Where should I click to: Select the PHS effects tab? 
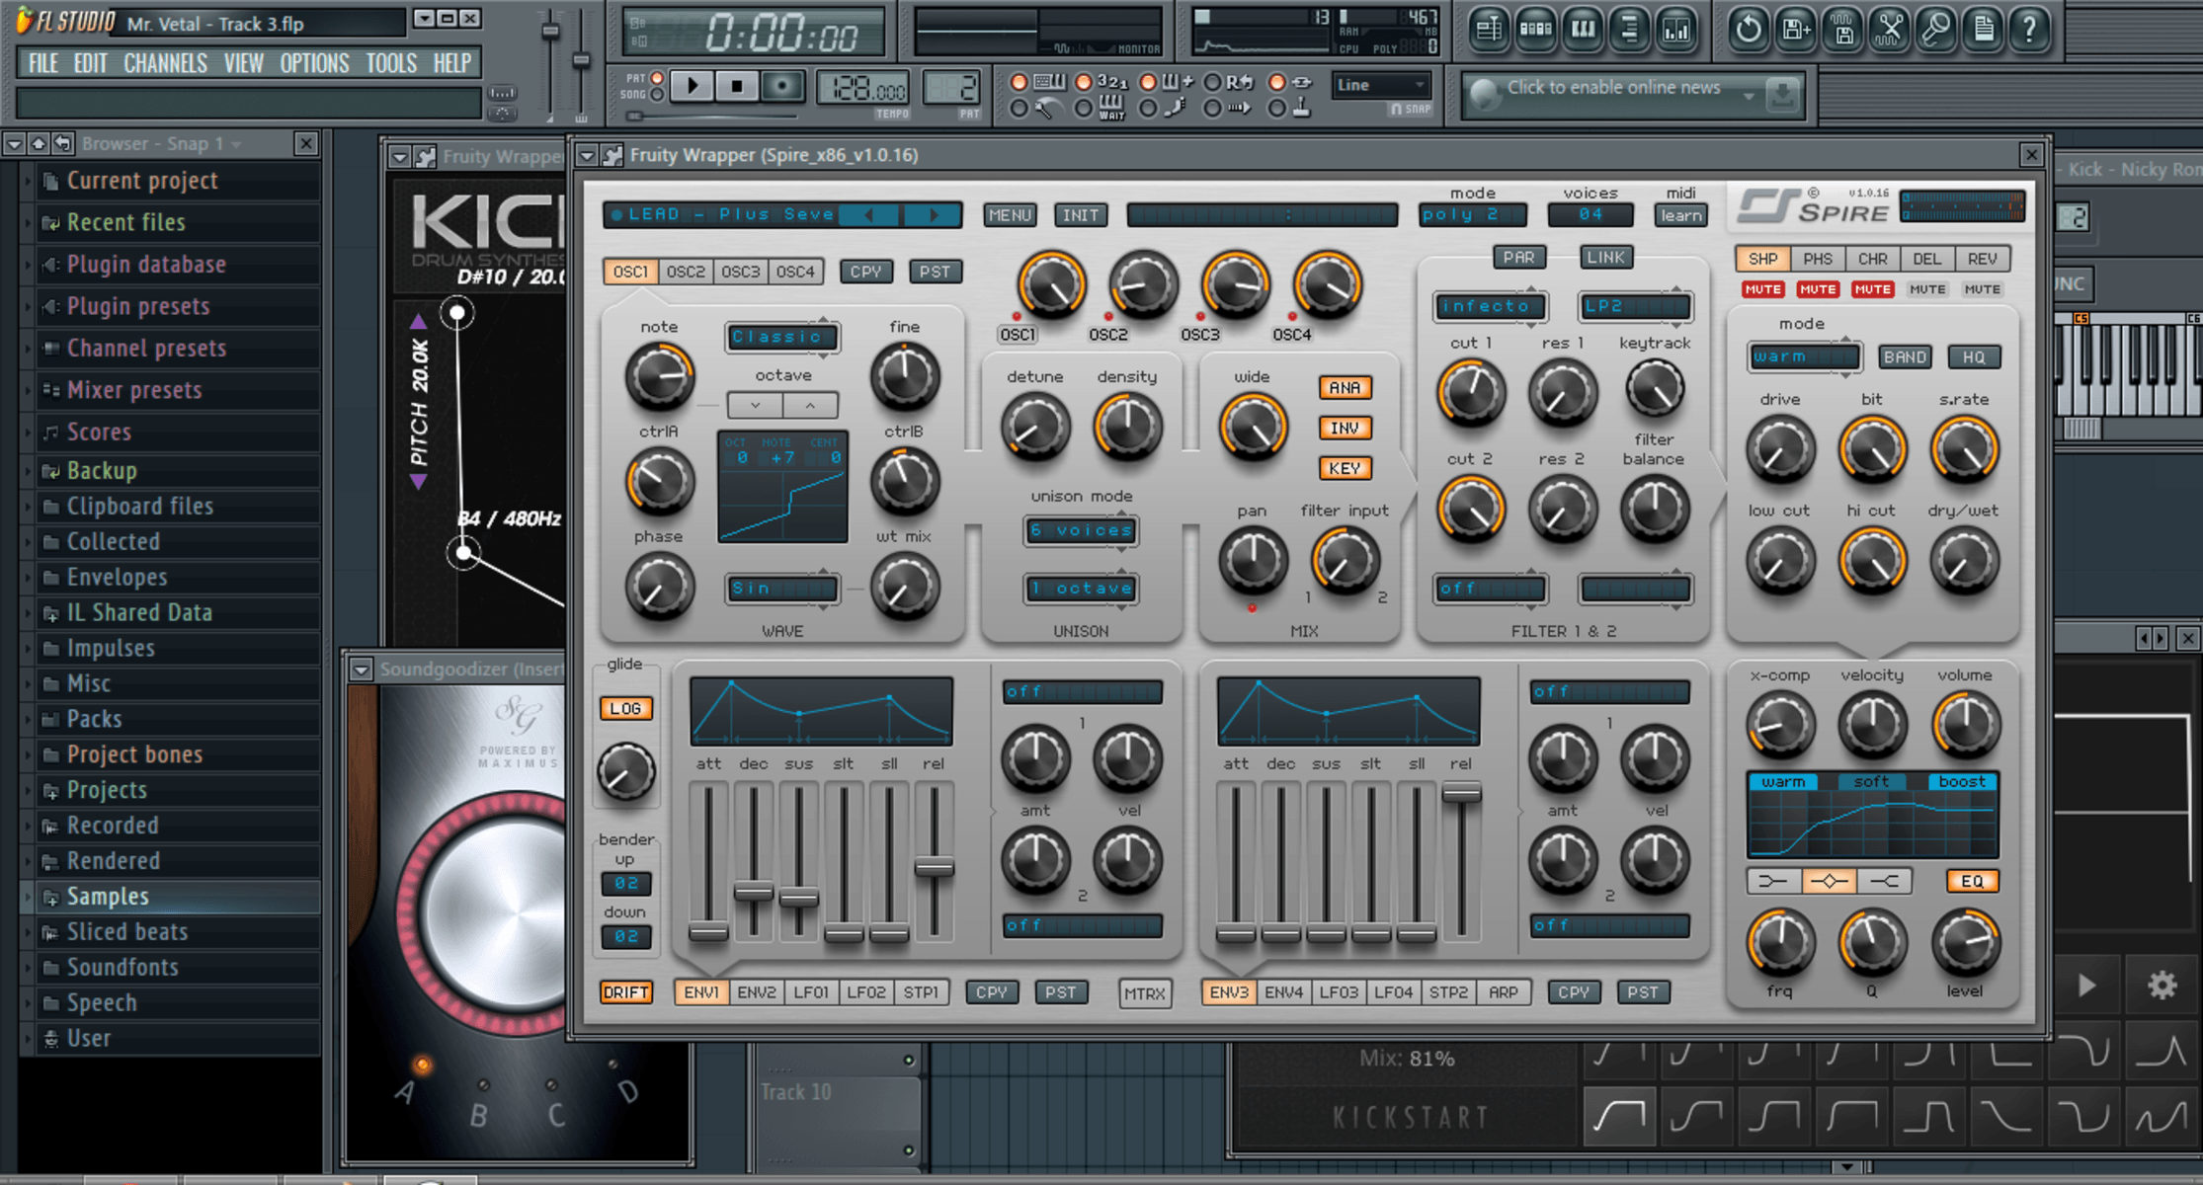click(x=1818, y=259)
